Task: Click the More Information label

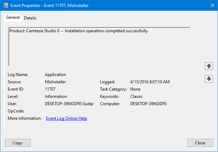Action: [x=24, y=118]
